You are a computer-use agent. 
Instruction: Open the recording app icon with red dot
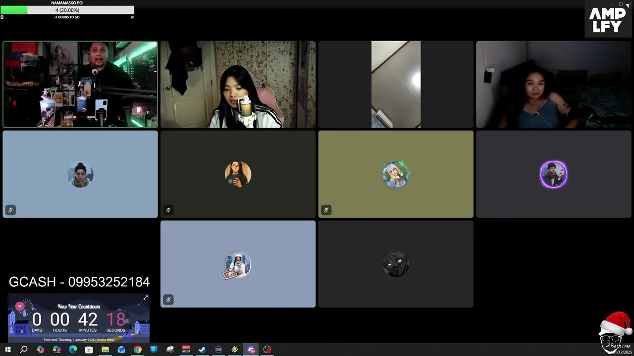pyautogui.click(x=267, y=350)
